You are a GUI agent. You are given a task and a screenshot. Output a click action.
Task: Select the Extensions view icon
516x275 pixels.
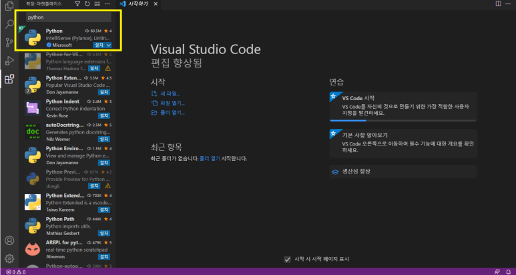pos(9,79)
